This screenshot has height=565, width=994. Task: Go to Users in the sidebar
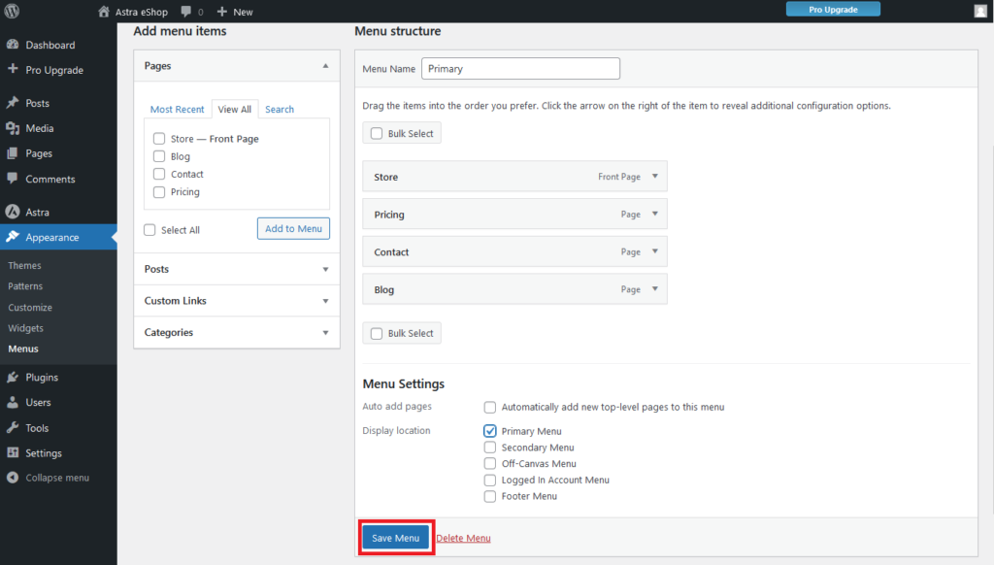tap(38, 403)
